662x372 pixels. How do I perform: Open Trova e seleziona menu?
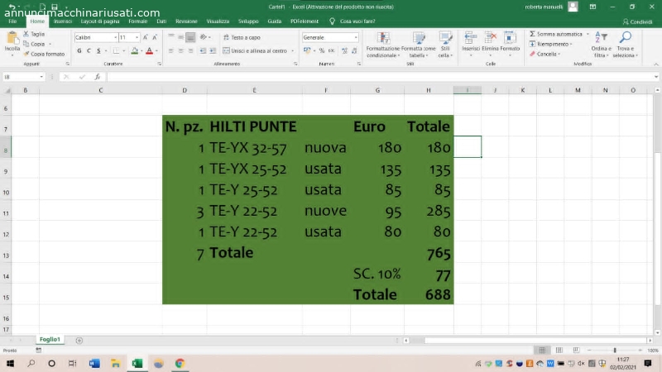[626, 45]
